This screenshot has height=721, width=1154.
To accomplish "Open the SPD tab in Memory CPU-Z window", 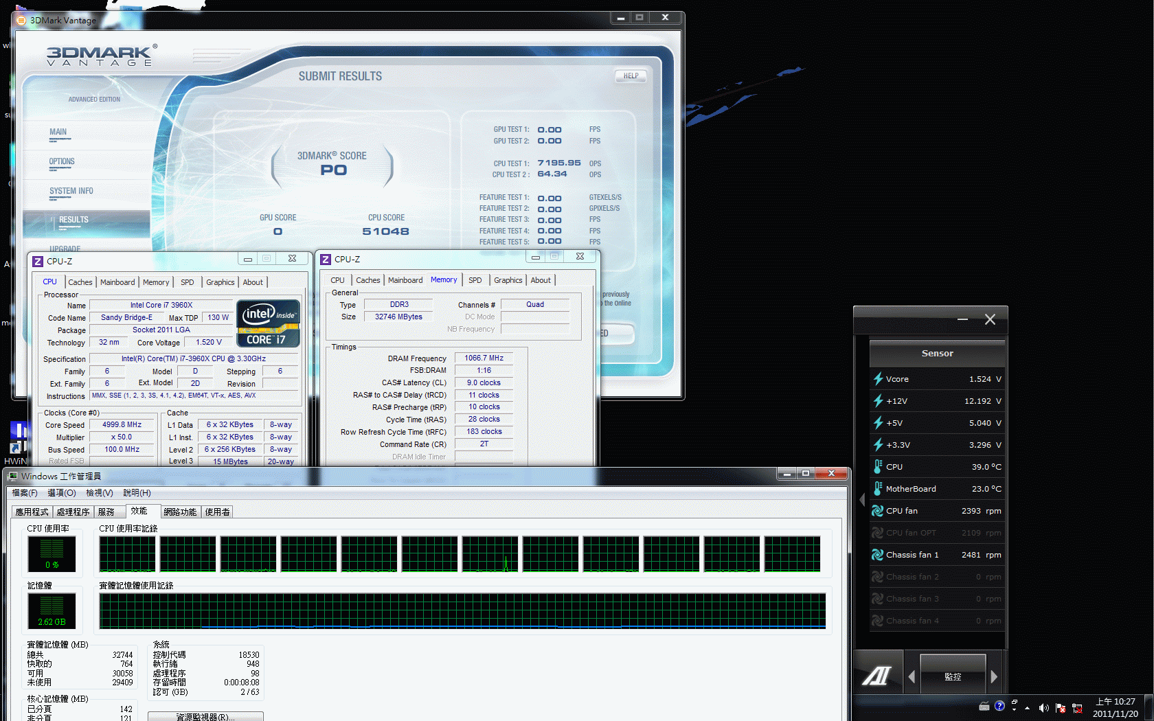I will pyautogui.click(x=475, y=280).
